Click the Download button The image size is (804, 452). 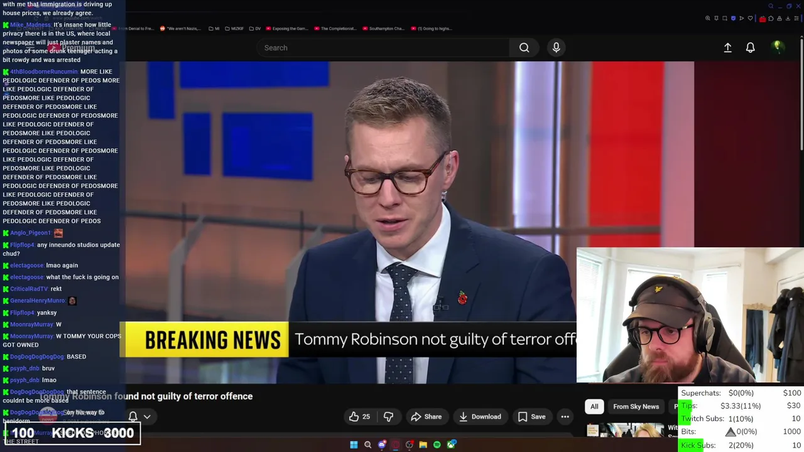(480, 417)
